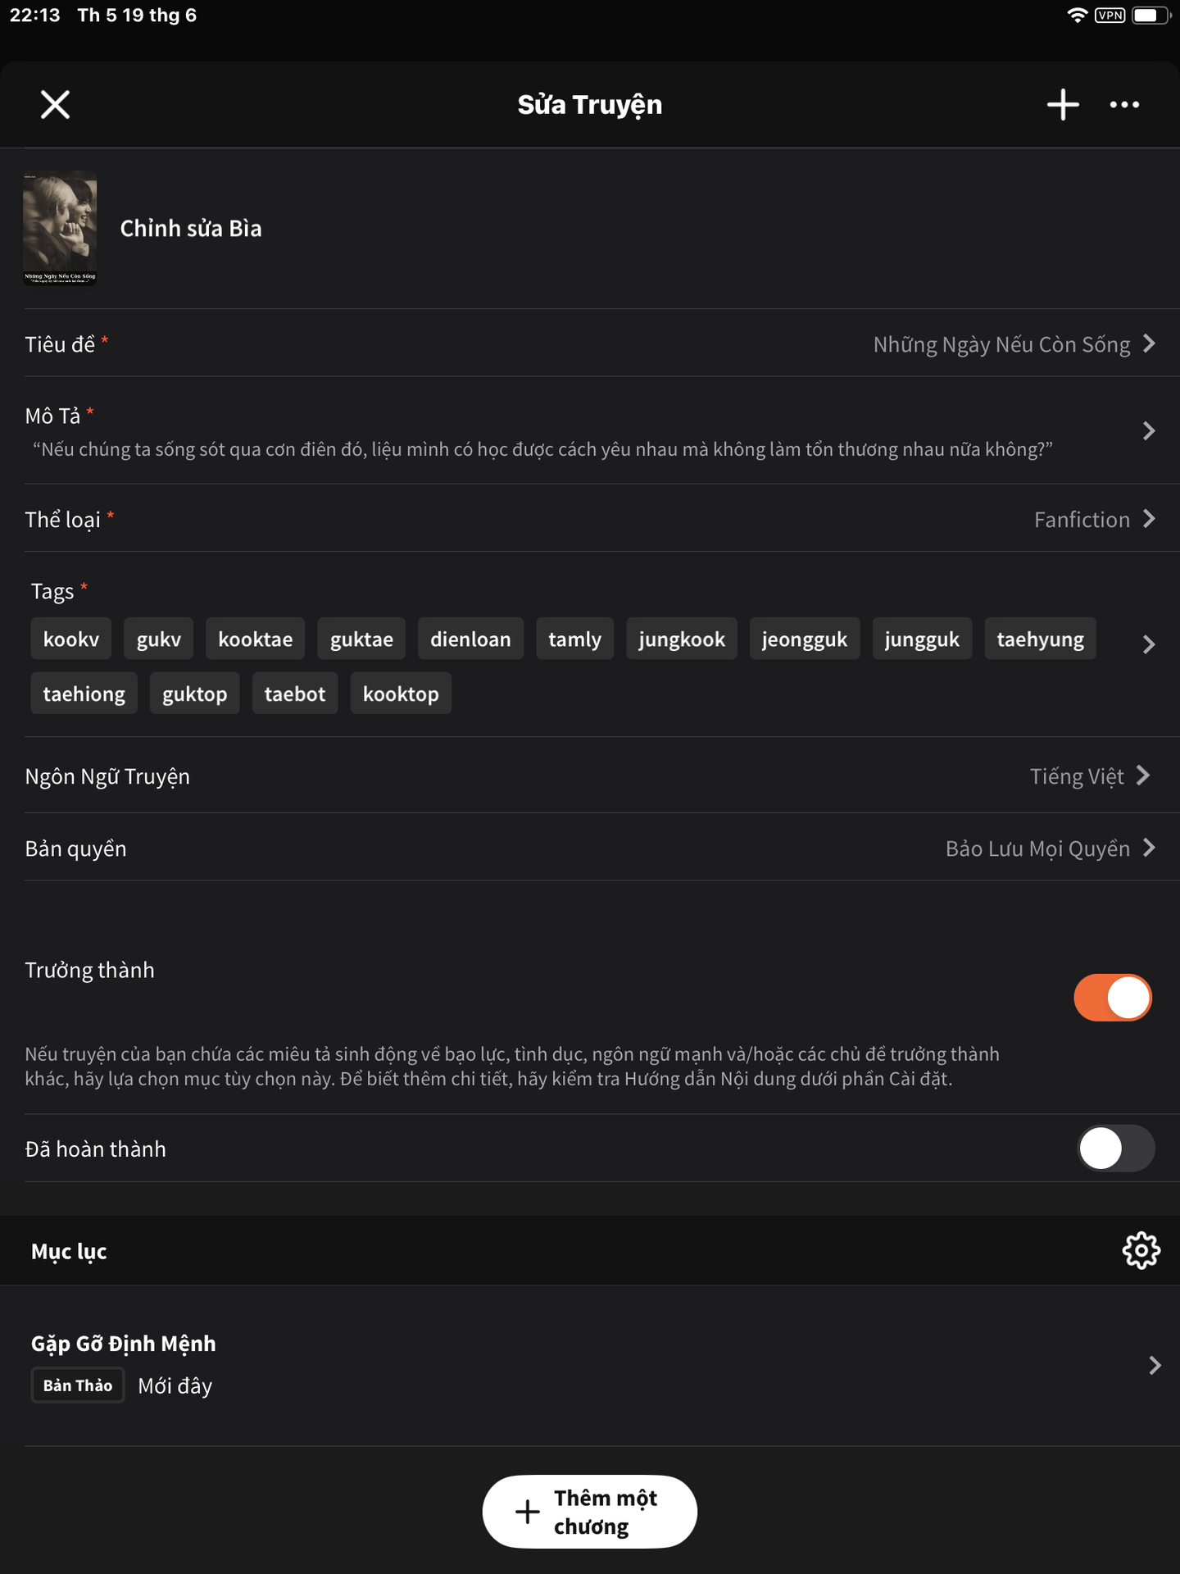Edit the Mô Tả description text
1180x1574 pixels.
click(541, 449)
